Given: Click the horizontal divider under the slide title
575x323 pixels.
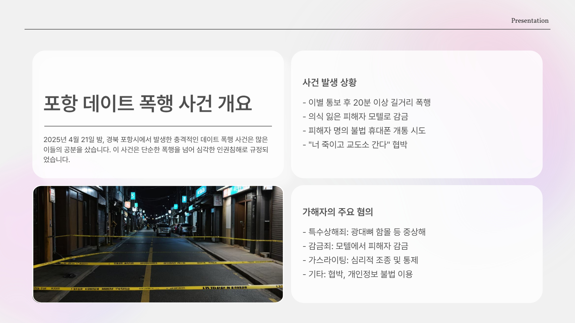Looking at the screenshot, I should (x=158, y=126).
